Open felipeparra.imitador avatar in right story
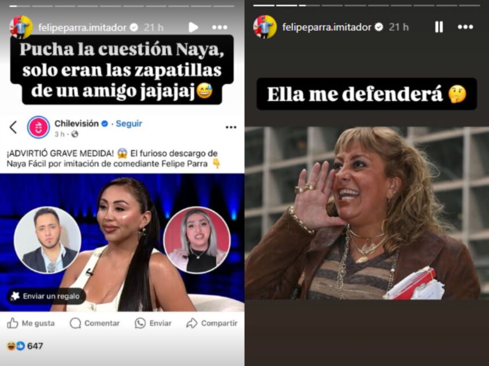The height and width of the screenshot is (366, 489). [265, 27]
